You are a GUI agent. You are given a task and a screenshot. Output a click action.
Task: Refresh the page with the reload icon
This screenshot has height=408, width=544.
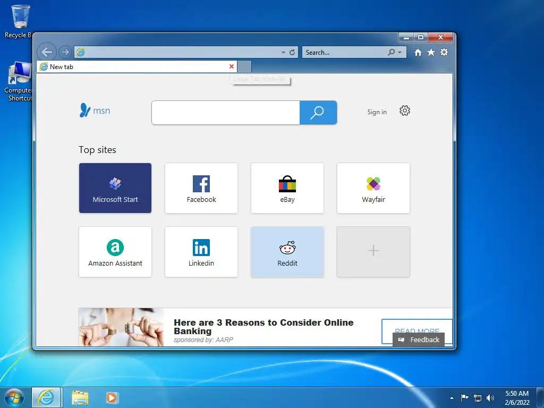(x=292, y=52)
